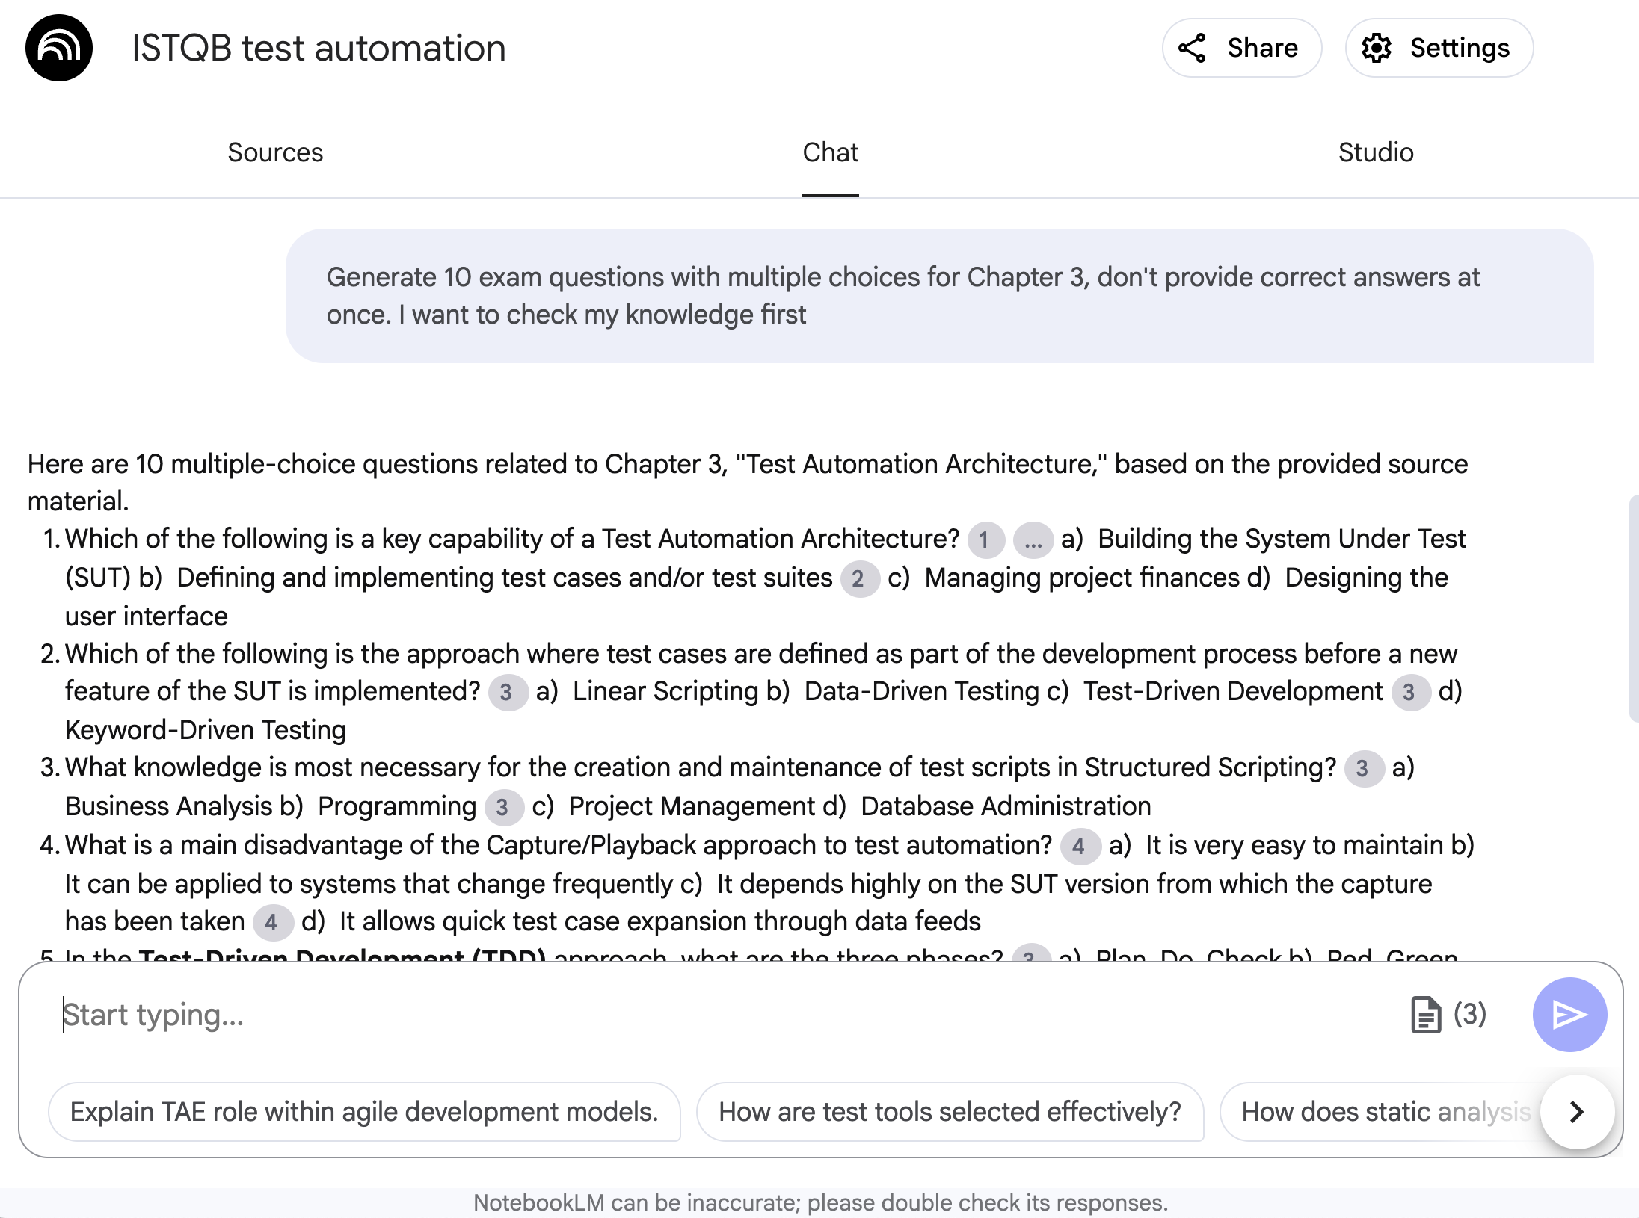Image resolution: width=1639 pixels, height=1218 pixels.
Task: Click text Keyword-Driven Testing
Action: coord(206,729)
